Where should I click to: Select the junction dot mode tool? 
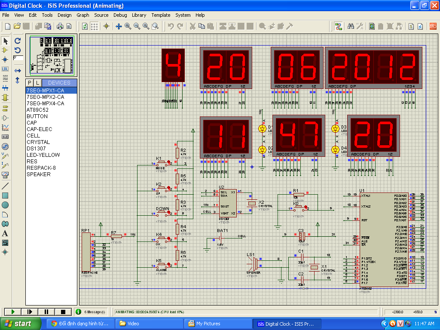click(x=5, y=59)
